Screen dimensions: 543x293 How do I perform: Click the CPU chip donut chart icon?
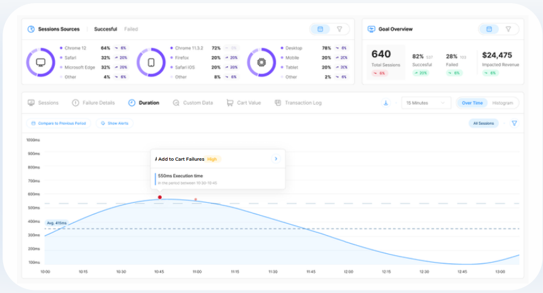pyautogui.click(x=261, y=62)
